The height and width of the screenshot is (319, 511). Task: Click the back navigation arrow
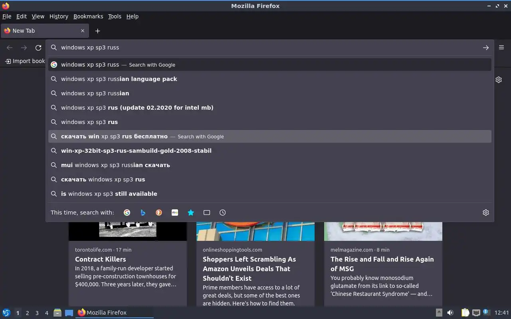click(x=10, y=48)
